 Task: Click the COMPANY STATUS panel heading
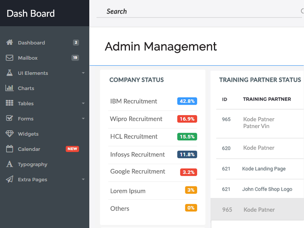click(136, 80)
